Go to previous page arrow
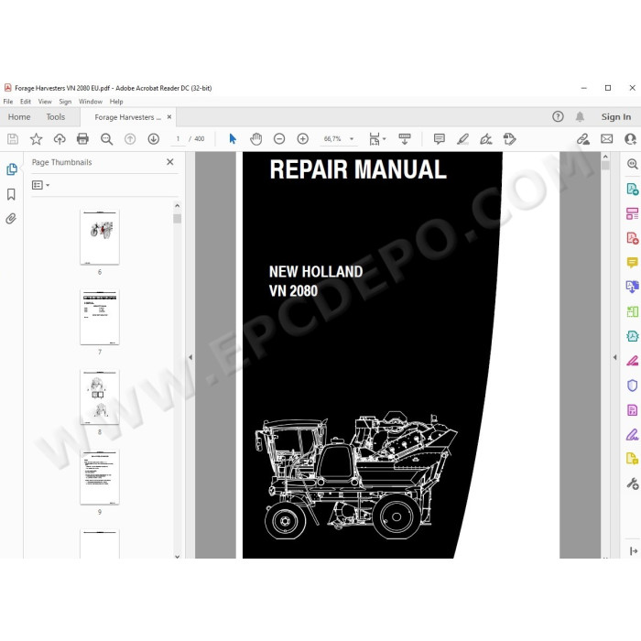Image resolution: width=641 pixels, height=641 pixels. coord(130,139)
